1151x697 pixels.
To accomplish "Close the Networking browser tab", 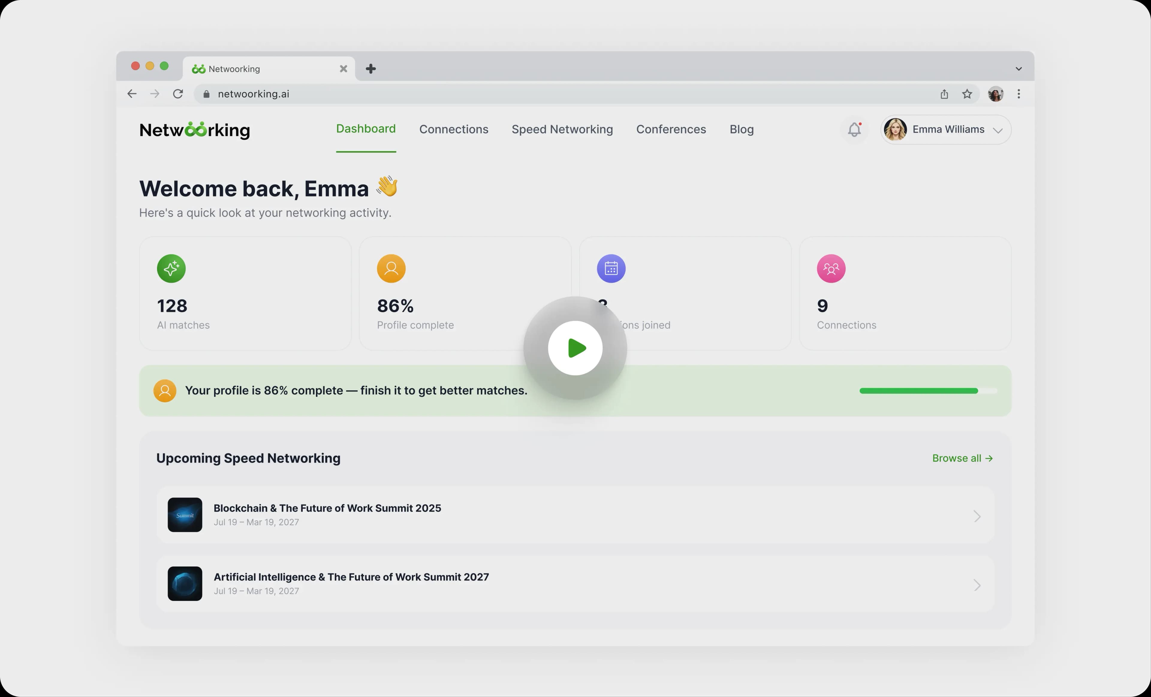I will point(343,69).
